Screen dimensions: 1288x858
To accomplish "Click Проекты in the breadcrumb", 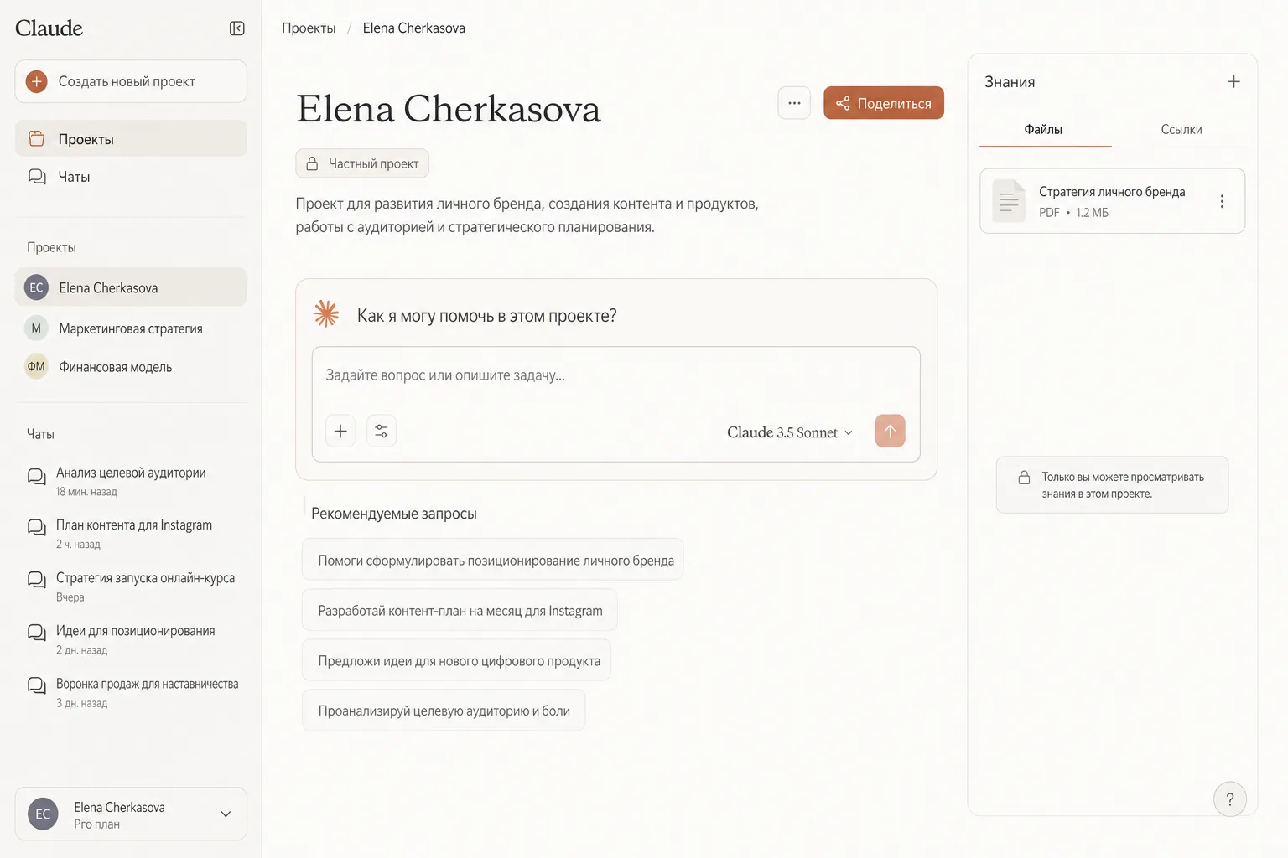I will click(309, 28).
